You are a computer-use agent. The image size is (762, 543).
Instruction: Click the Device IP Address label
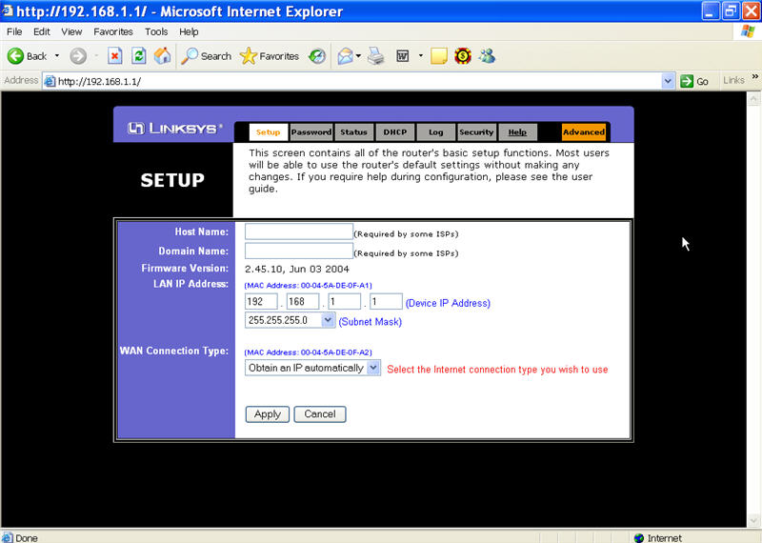click(448, 303)
